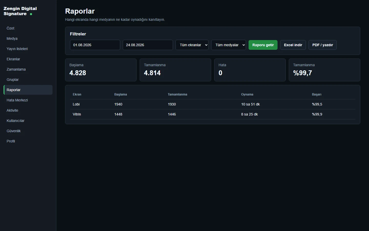Screen dimensions: 369x231
Task: Click the value 1446 in Vitrin row
Action: [172, 114]
